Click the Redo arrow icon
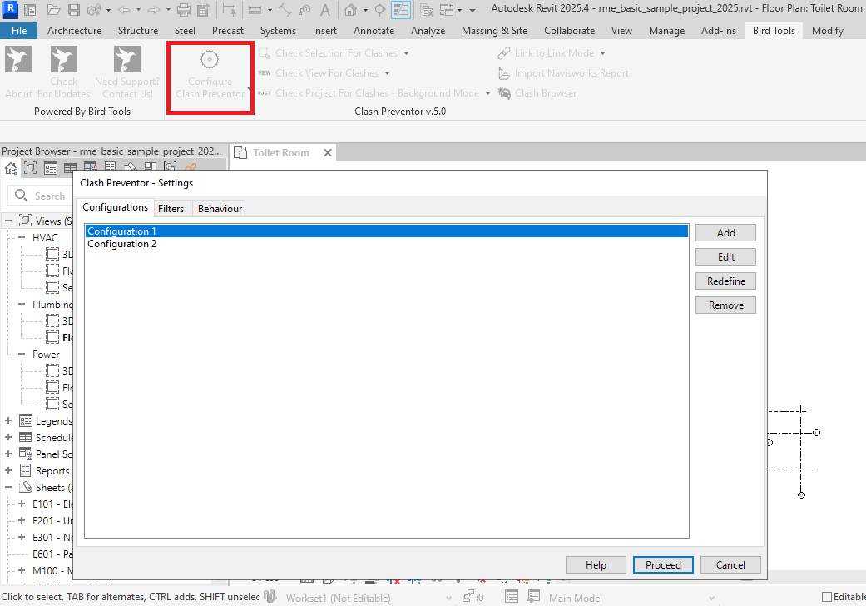The height and width of the screenshot is (606, 866). (x=154, y=9)
